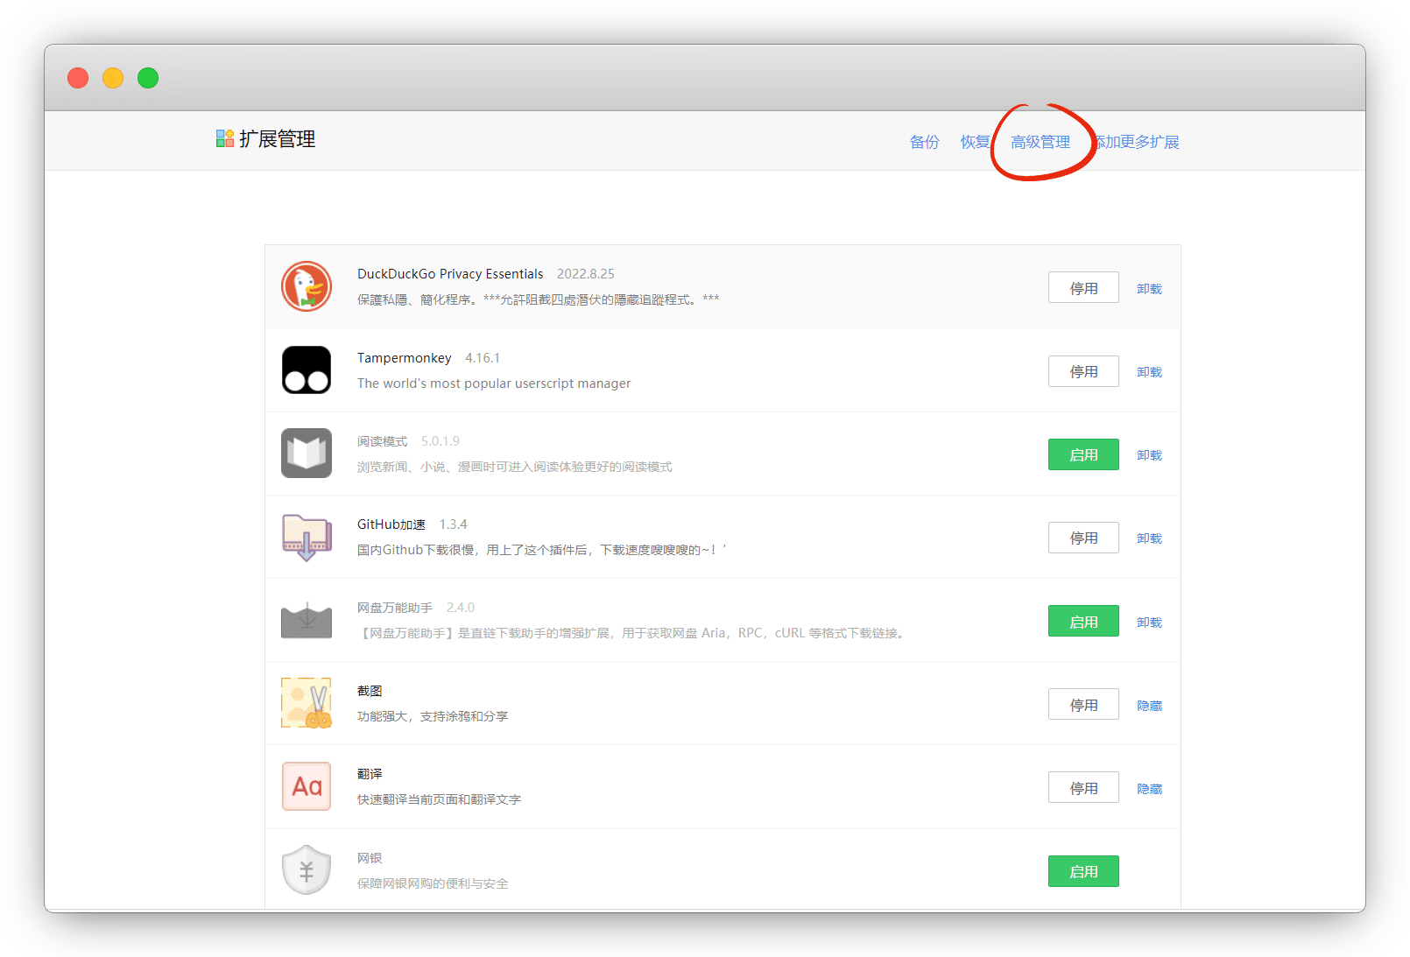Click the Tampermonkey extension icon
Screen dimensions: 1410x957
[x=306, y=369]
